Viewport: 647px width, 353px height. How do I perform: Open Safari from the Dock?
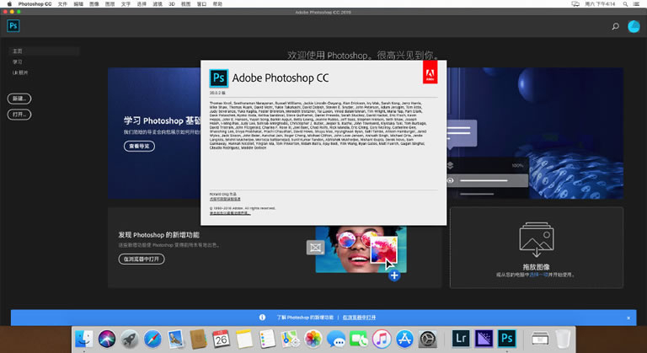[x=152, y=339]
